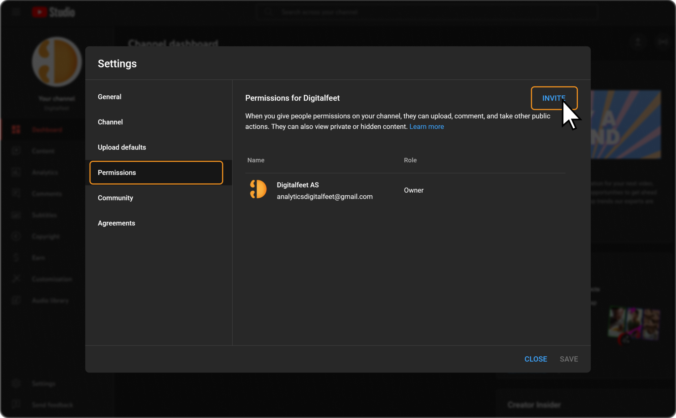Open Analytics using its sidebar icon
This screenshot has width=676, height=418.
pyautogui.click(x=16, y=172)
